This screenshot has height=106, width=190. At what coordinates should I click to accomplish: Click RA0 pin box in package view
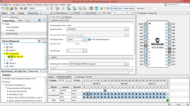coord(145,27)
